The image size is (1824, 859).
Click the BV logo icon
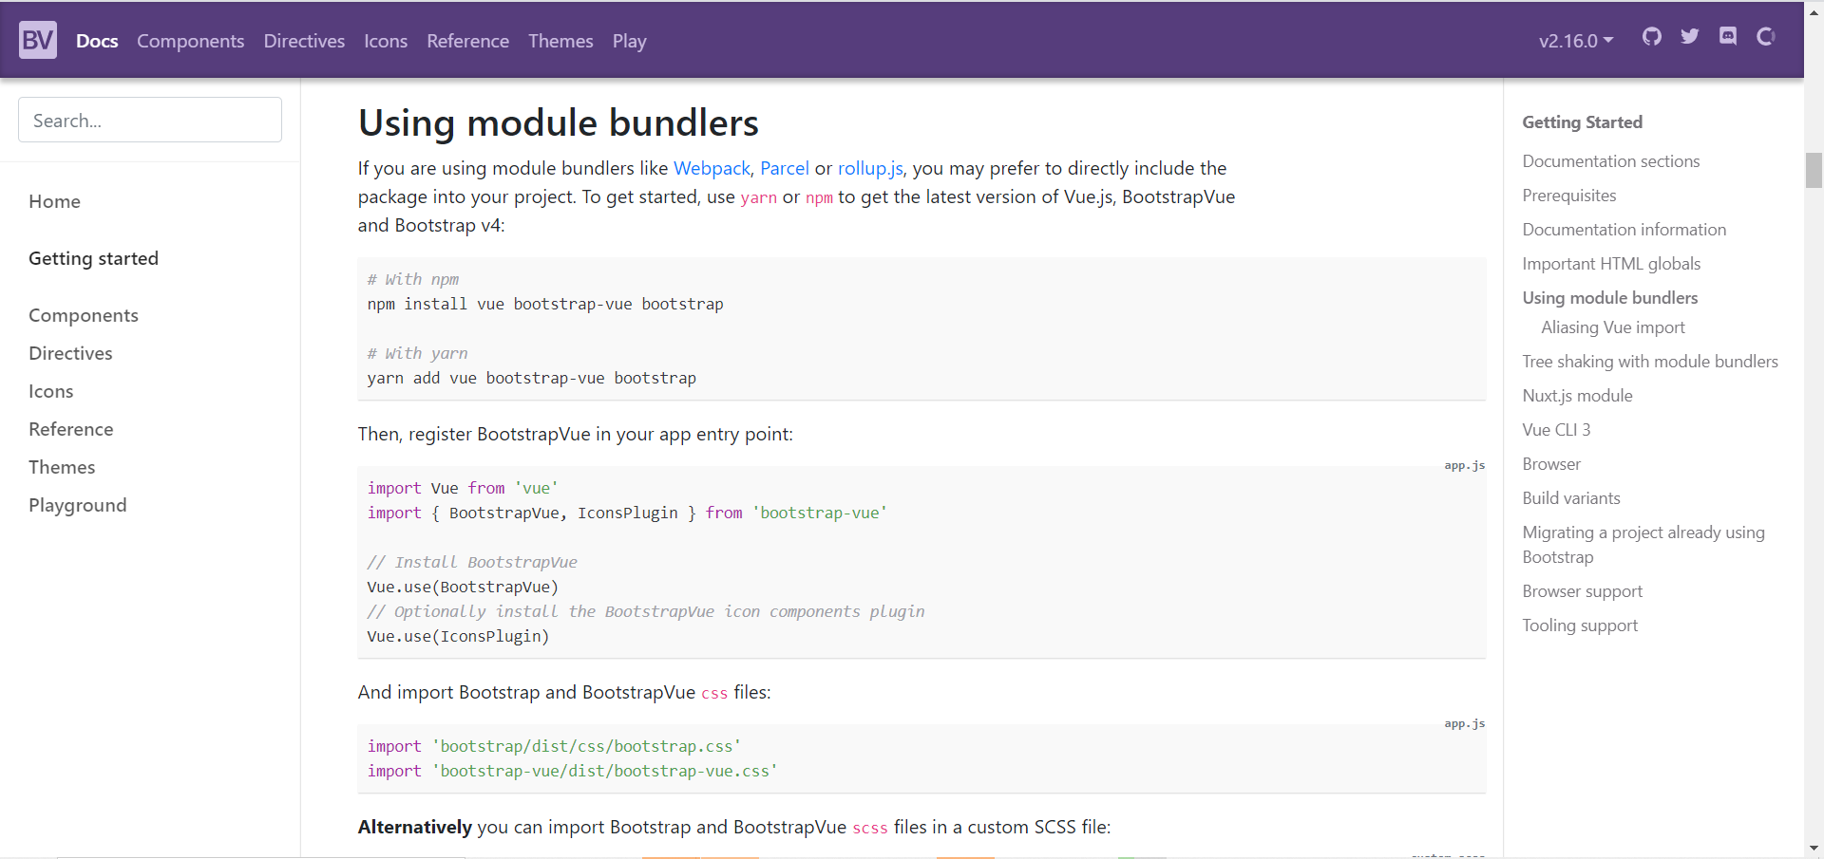[38, 40]
